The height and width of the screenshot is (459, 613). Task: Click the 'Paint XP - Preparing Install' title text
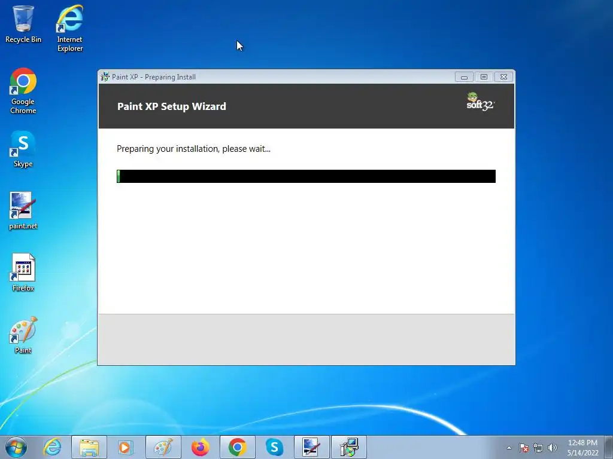pyautogui.click(x=154, y=77)
